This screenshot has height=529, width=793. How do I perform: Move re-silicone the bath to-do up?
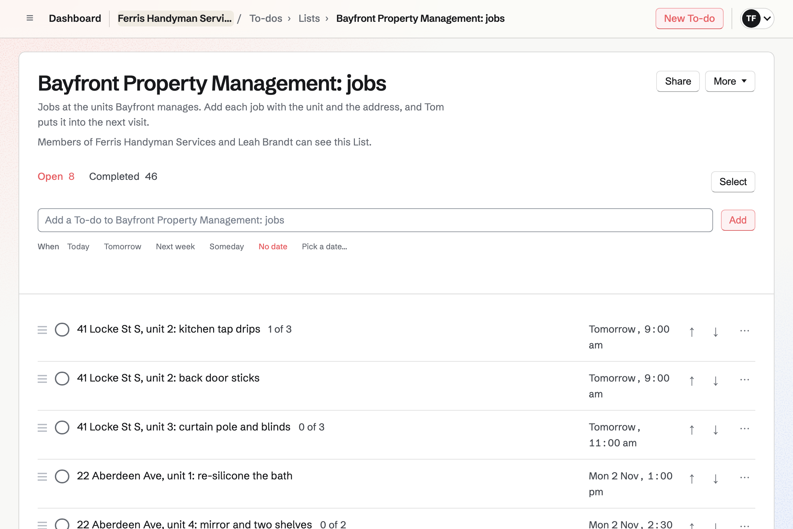(692, 479)
